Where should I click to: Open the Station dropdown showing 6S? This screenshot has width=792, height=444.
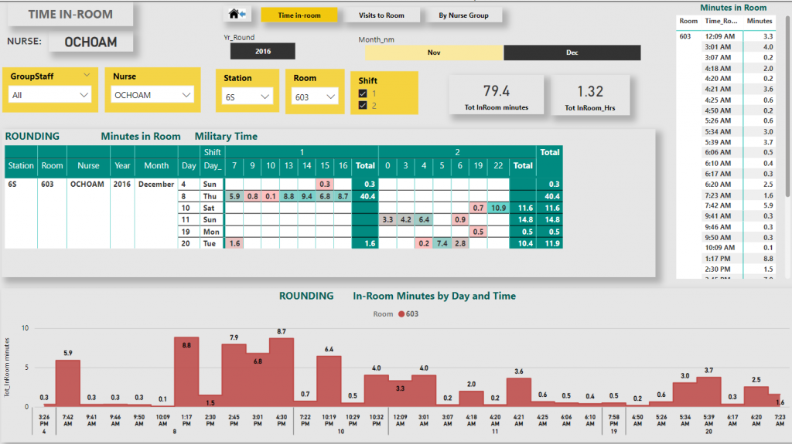click(247, 97)
